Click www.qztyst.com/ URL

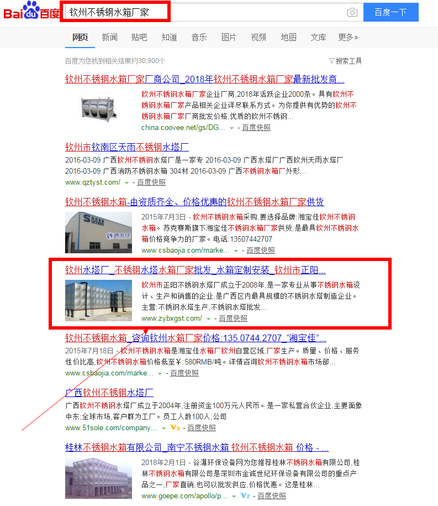(92, 182)
